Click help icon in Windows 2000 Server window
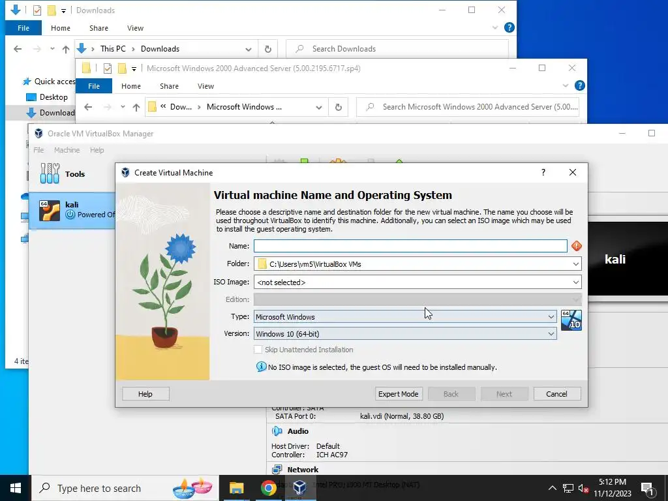 [579, 85]
